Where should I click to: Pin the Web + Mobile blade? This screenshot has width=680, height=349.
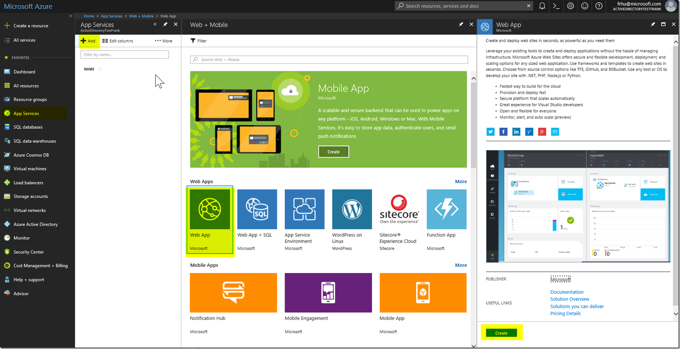461,24
